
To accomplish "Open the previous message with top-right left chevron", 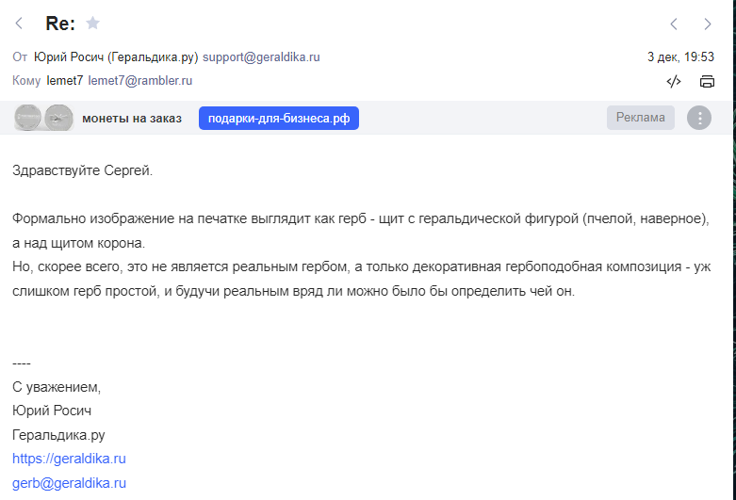I will pos(674,24).
